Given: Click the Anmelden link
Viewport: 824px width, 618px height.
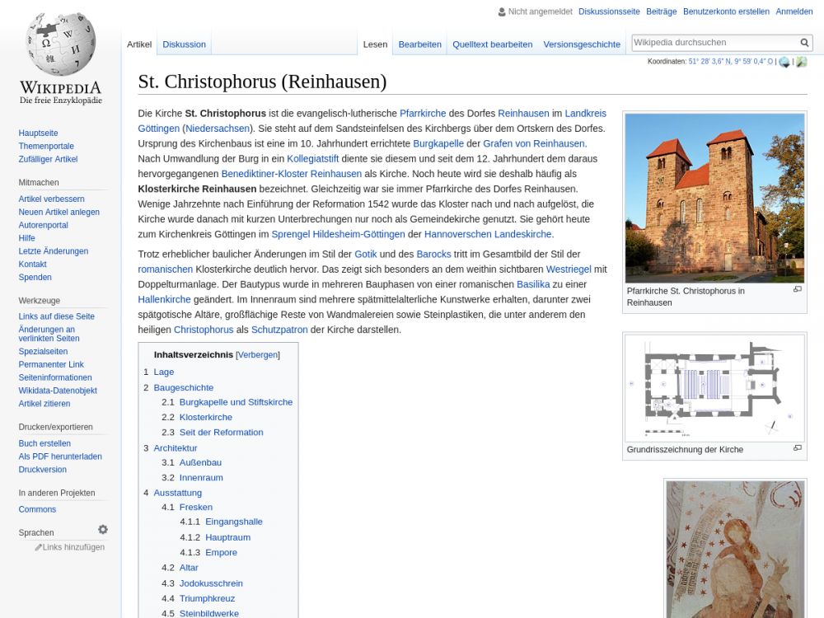Looking at the screenshot, I should click(794, 12).
